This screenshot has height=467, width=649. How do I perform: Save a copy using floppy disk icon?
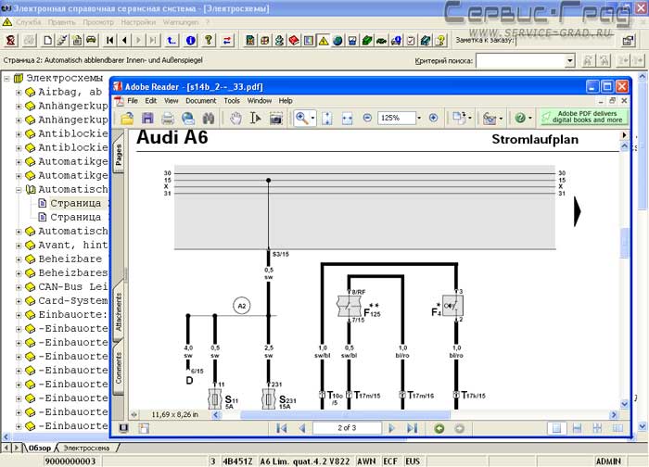click(x=147, y=119)
